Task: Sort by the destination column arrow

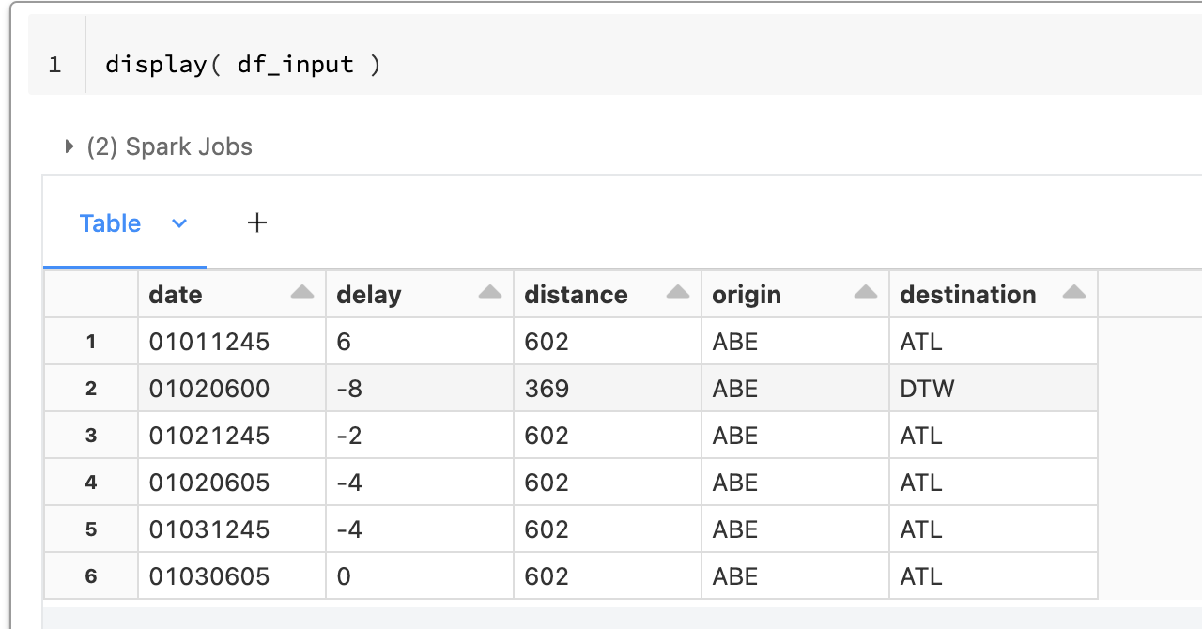Action: [x=1074, y=293]
